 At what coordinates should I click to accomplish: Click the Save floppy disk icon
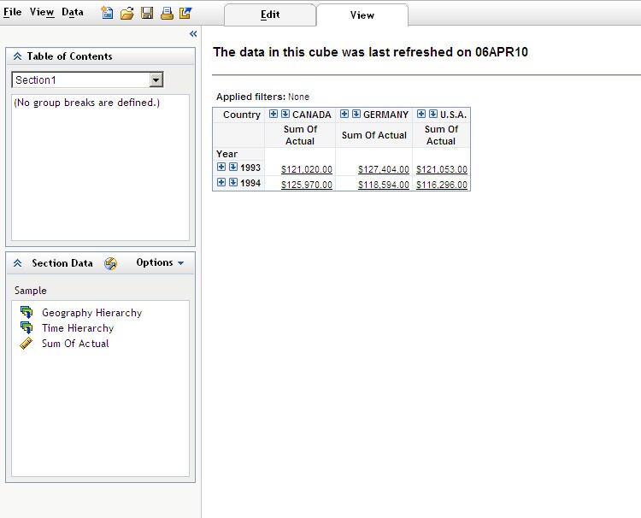point(147,13)
